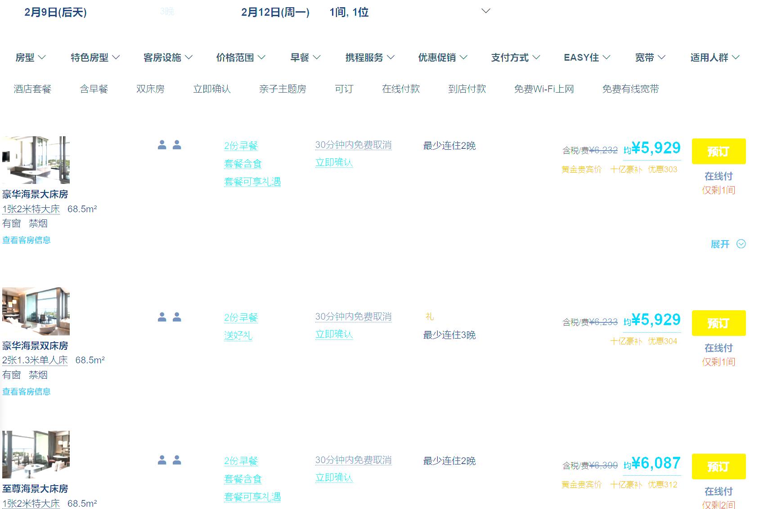Viewport: 759px width, 509px height.
Task: Open the 豪华海景大床房 room thumbnail
Action: point(36,160)
